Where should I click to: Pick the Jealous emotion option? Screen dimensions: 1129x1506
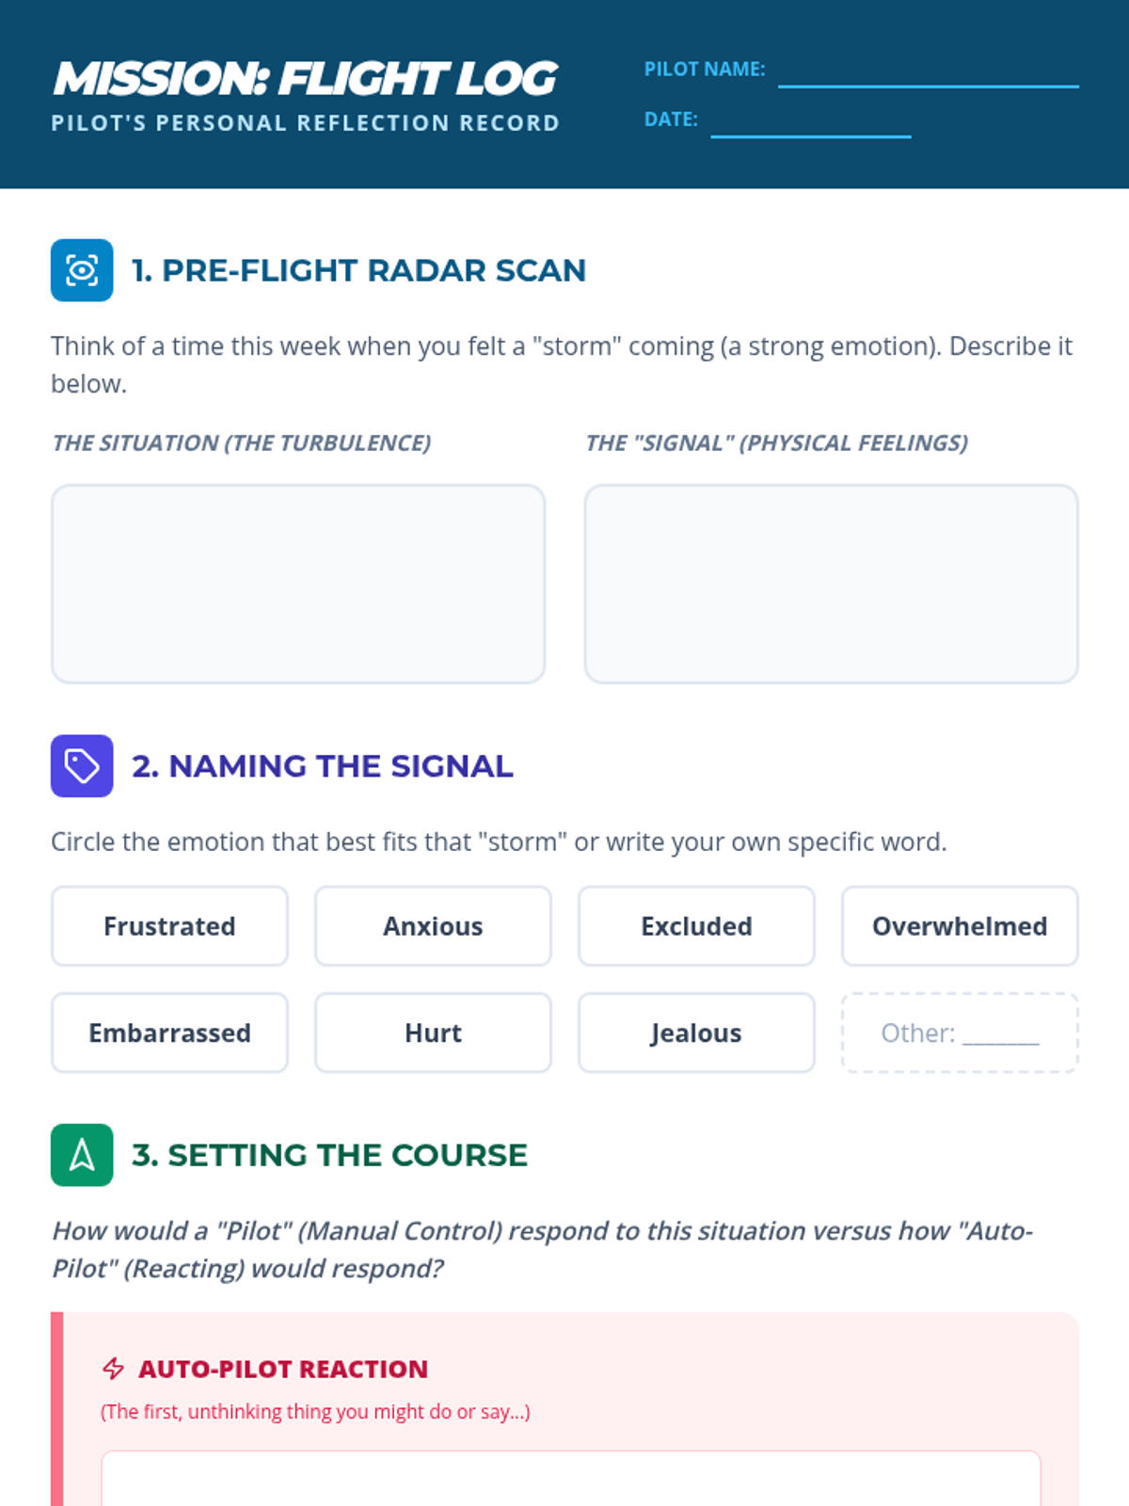pos(696,1033)
